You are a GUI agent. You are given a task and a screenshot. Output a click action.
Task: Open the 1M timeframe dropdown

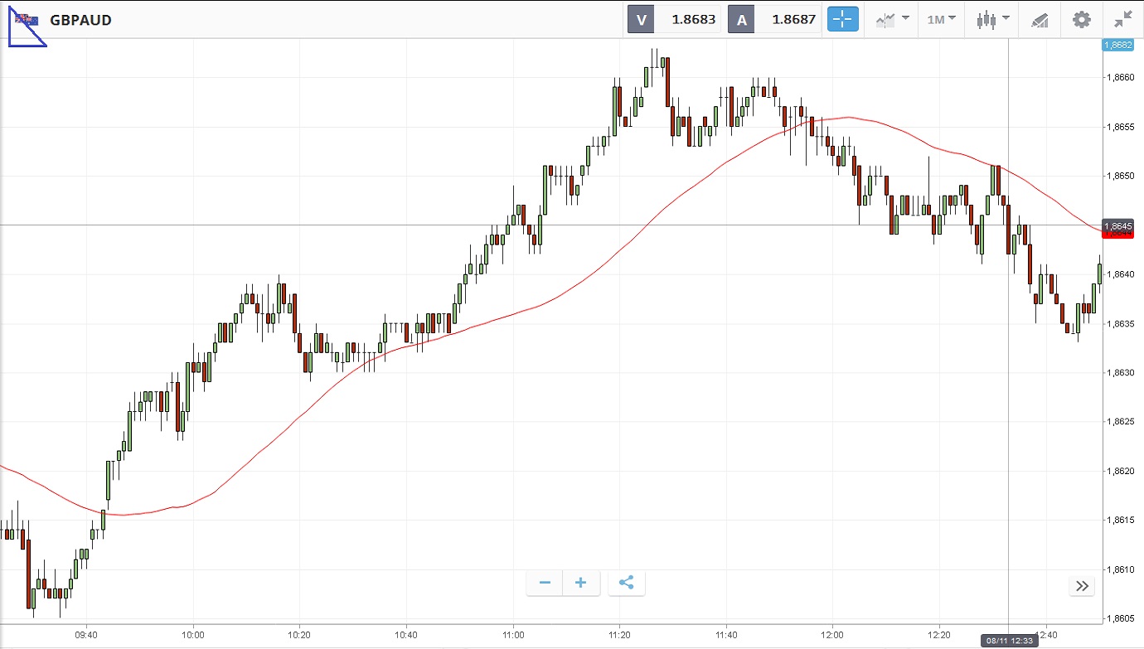pyautogui.click(x=941, y=19)
